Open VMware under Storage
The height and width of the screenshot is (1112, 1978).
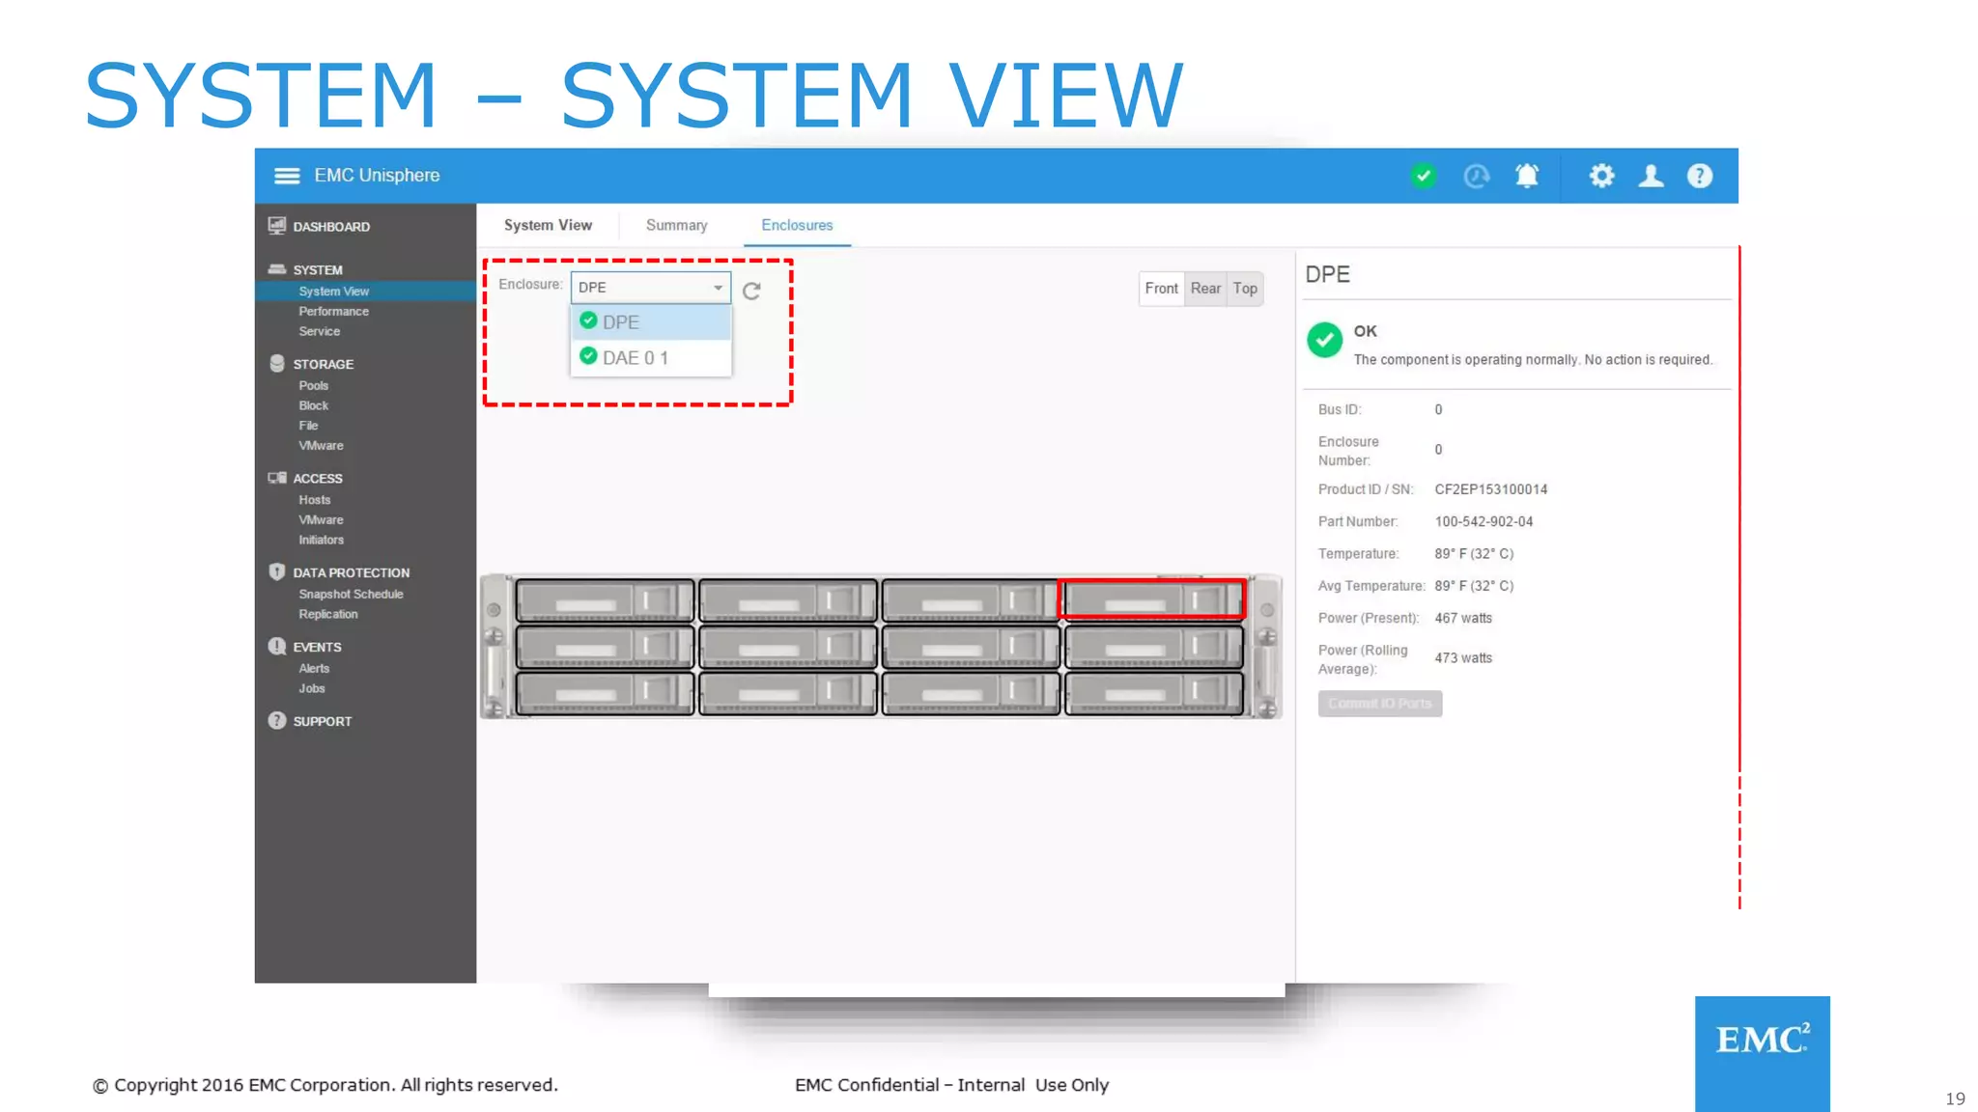tap(322, 446)
